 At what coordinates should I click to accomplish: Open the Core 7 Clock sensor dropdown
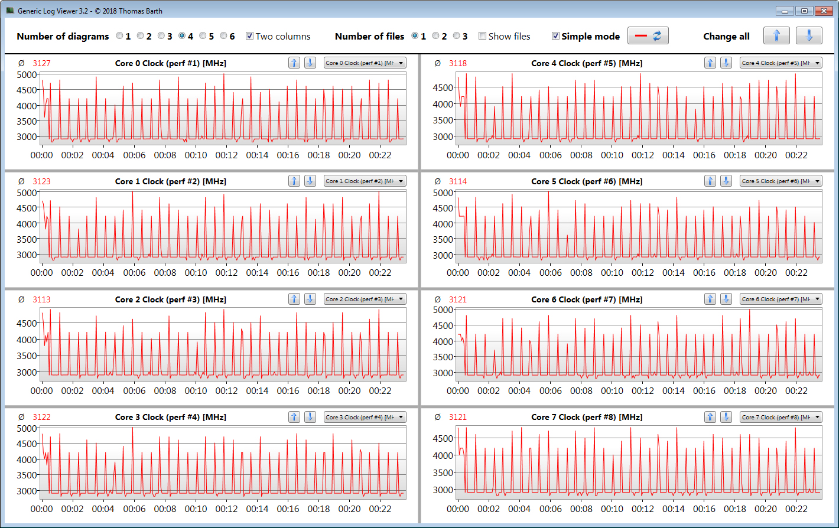[781, 417]
